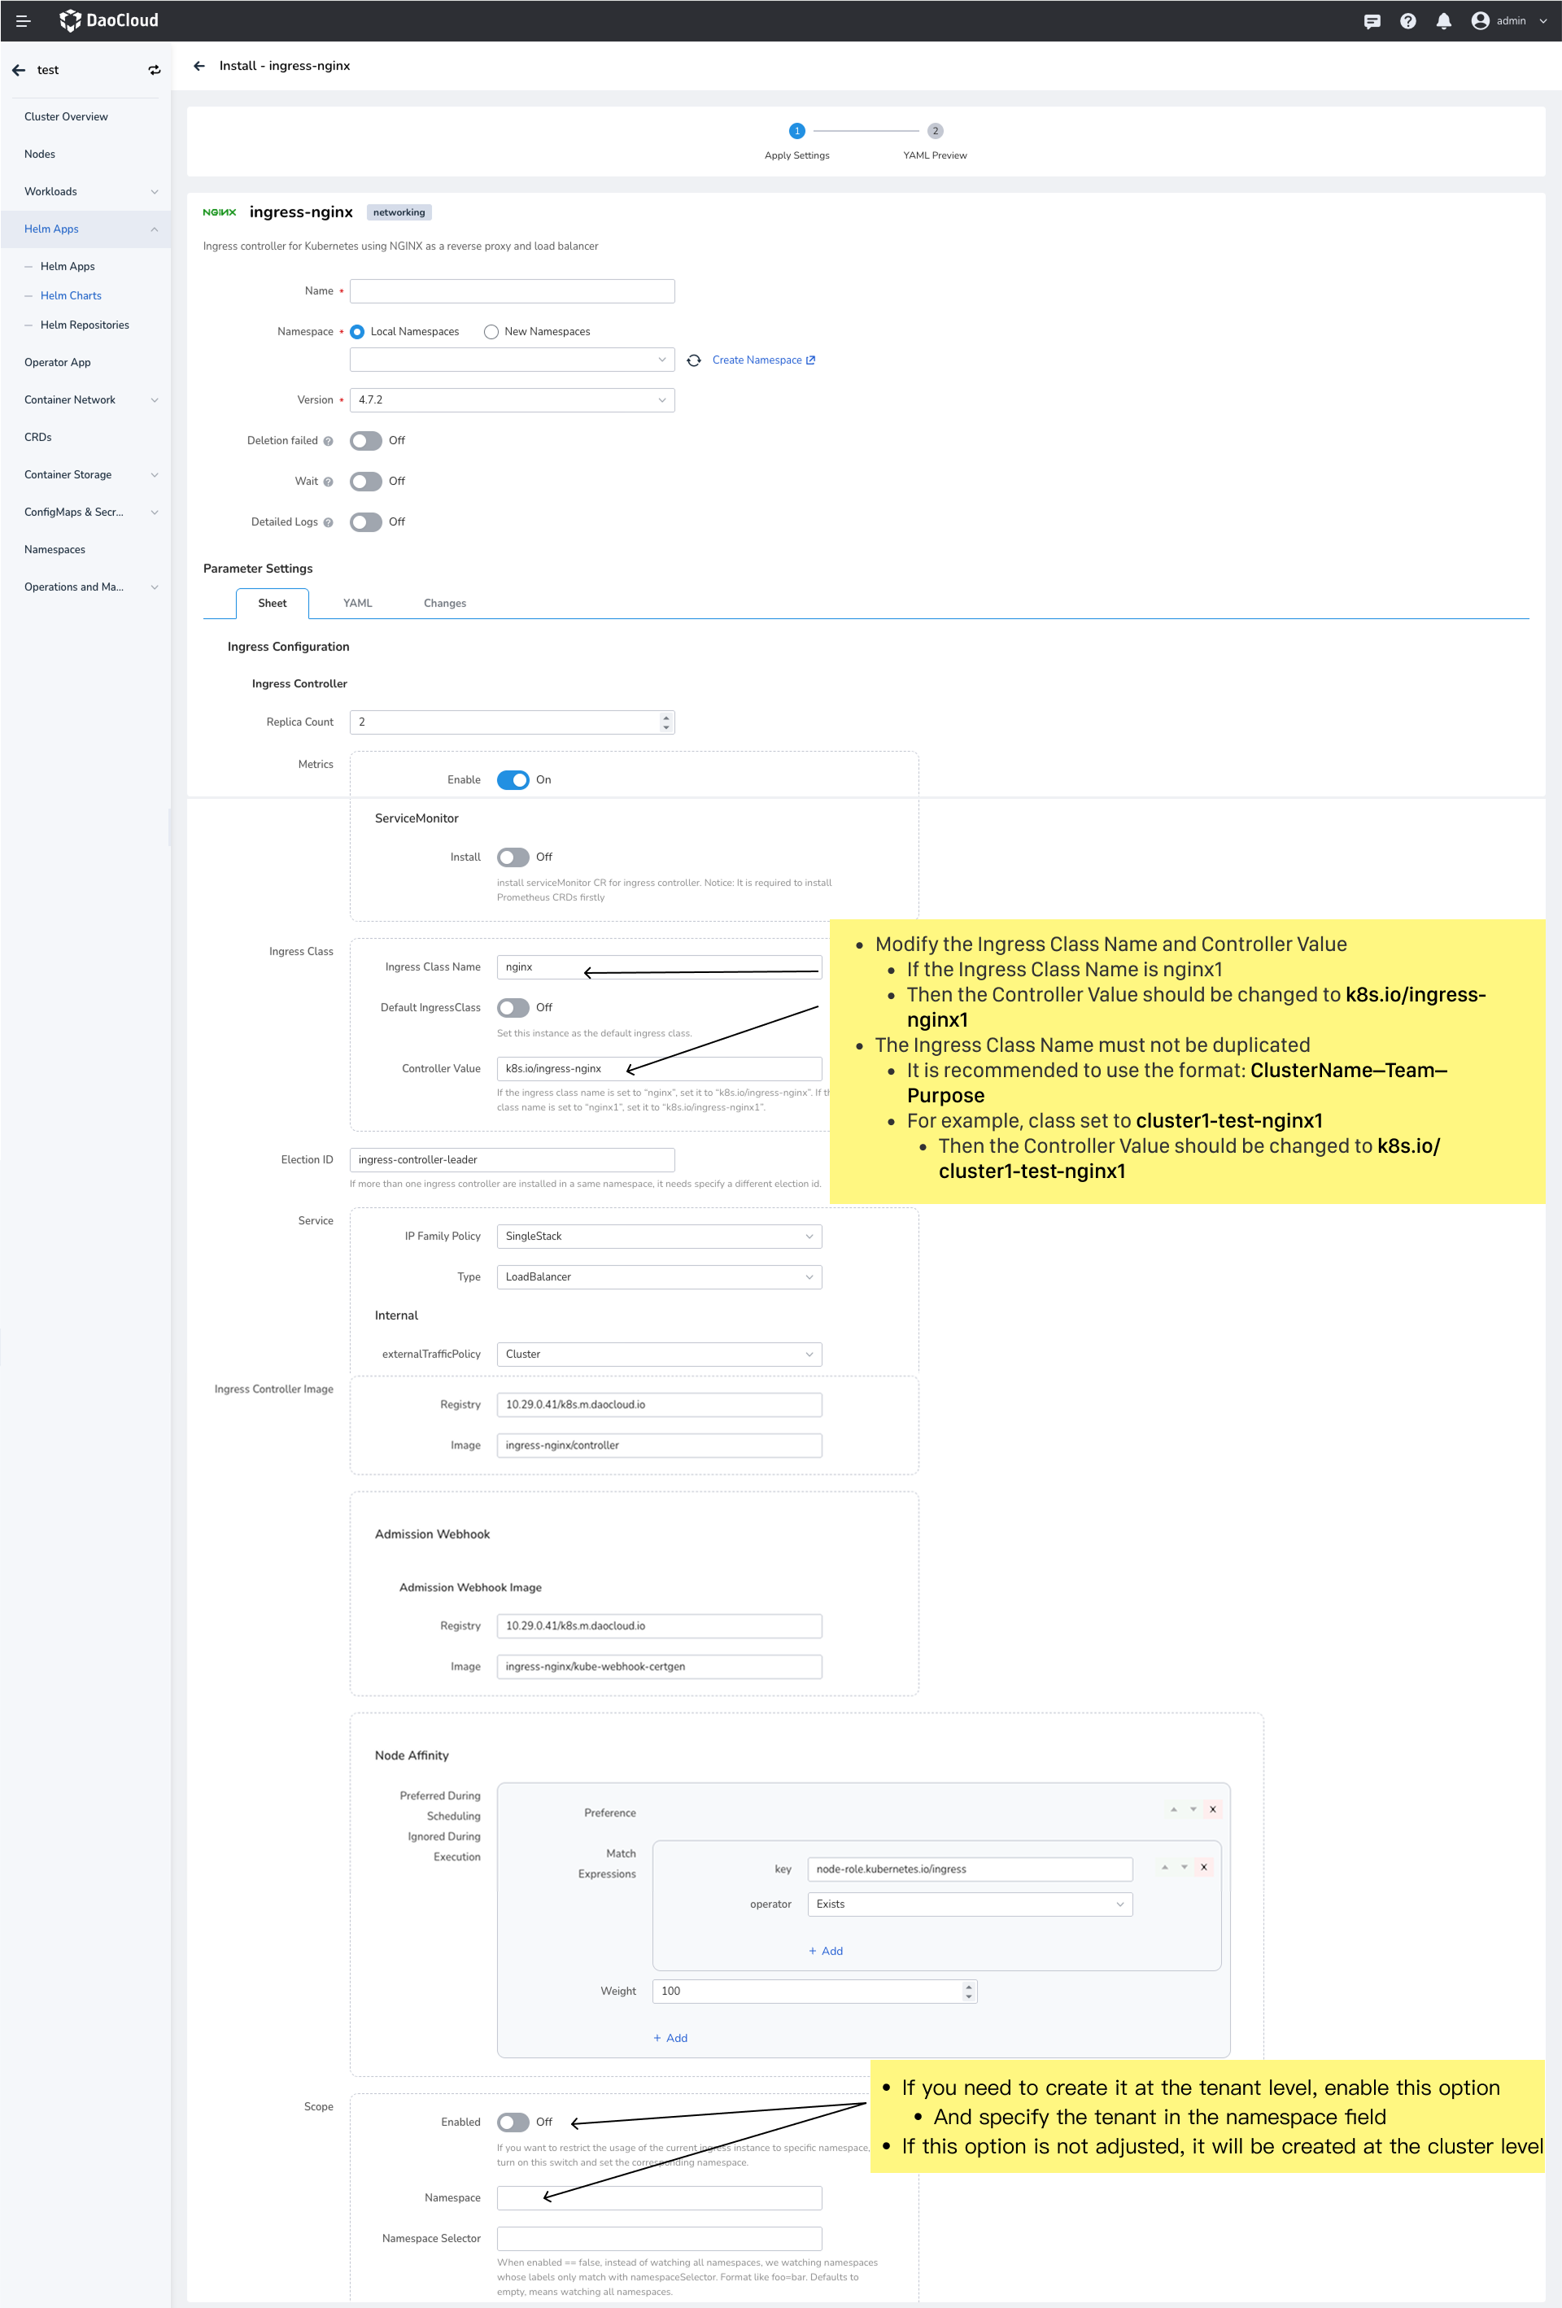Refresh the namespace list icon
1562x2308 pixels.
tap(693, 360)
